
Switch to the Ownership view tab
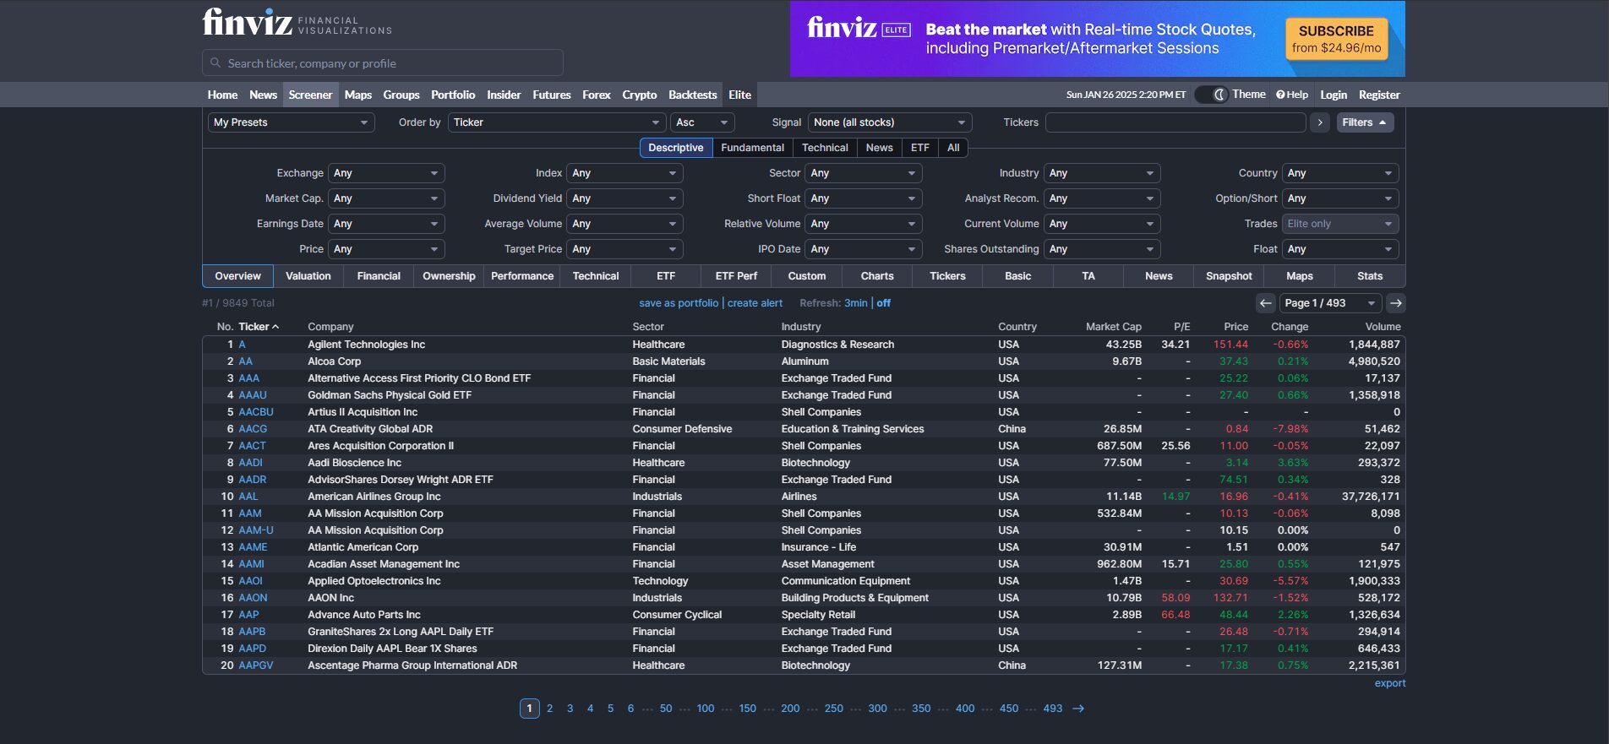(449, 276)
